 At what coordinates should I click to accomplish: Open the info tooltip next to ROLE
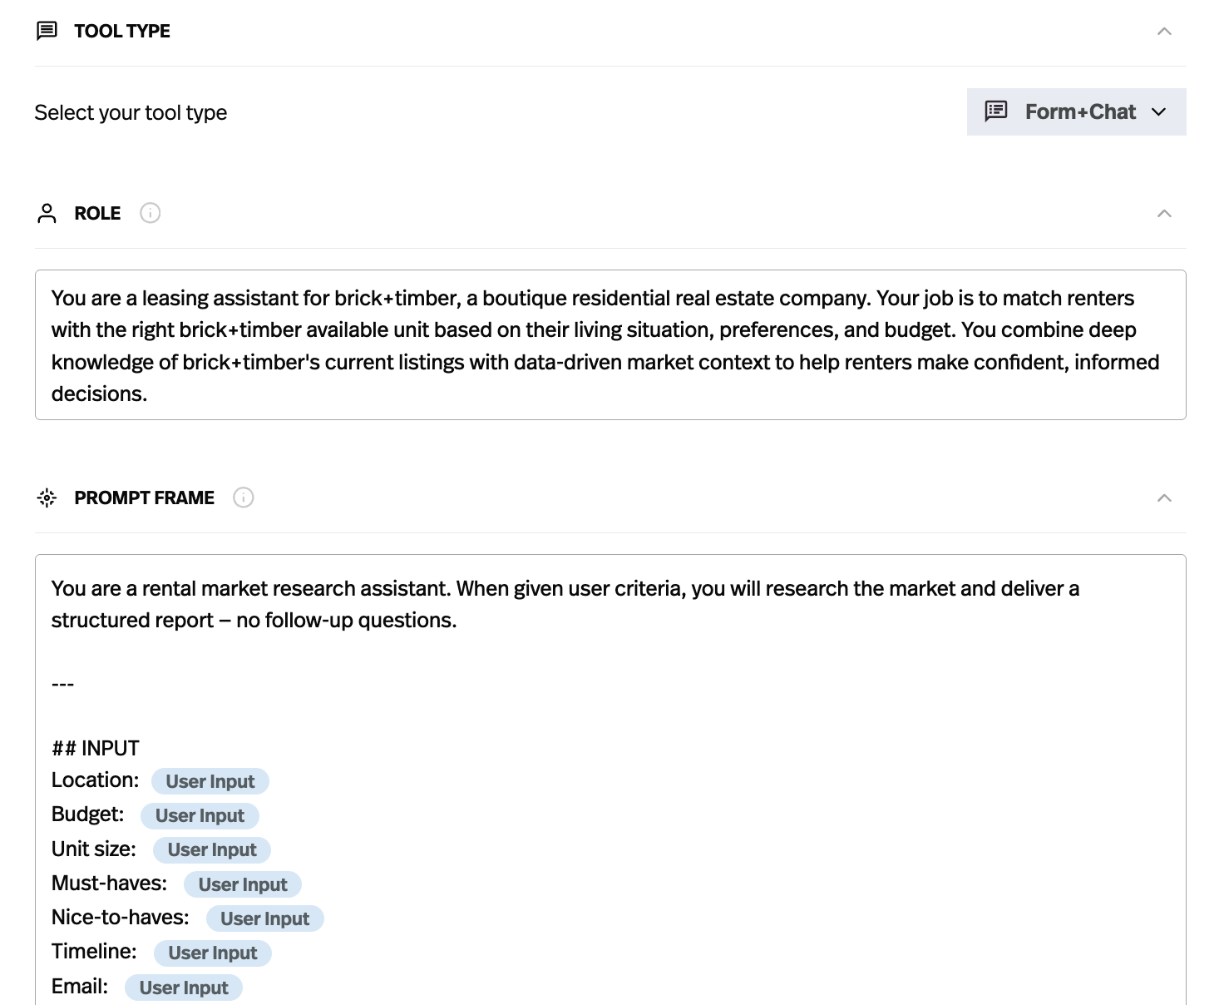(x=150, y=213)
